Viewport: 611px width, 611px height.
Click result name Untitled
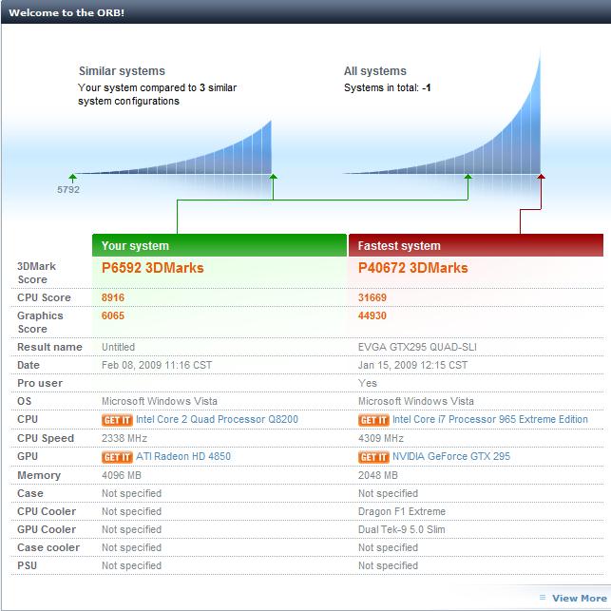pos(118,347)
